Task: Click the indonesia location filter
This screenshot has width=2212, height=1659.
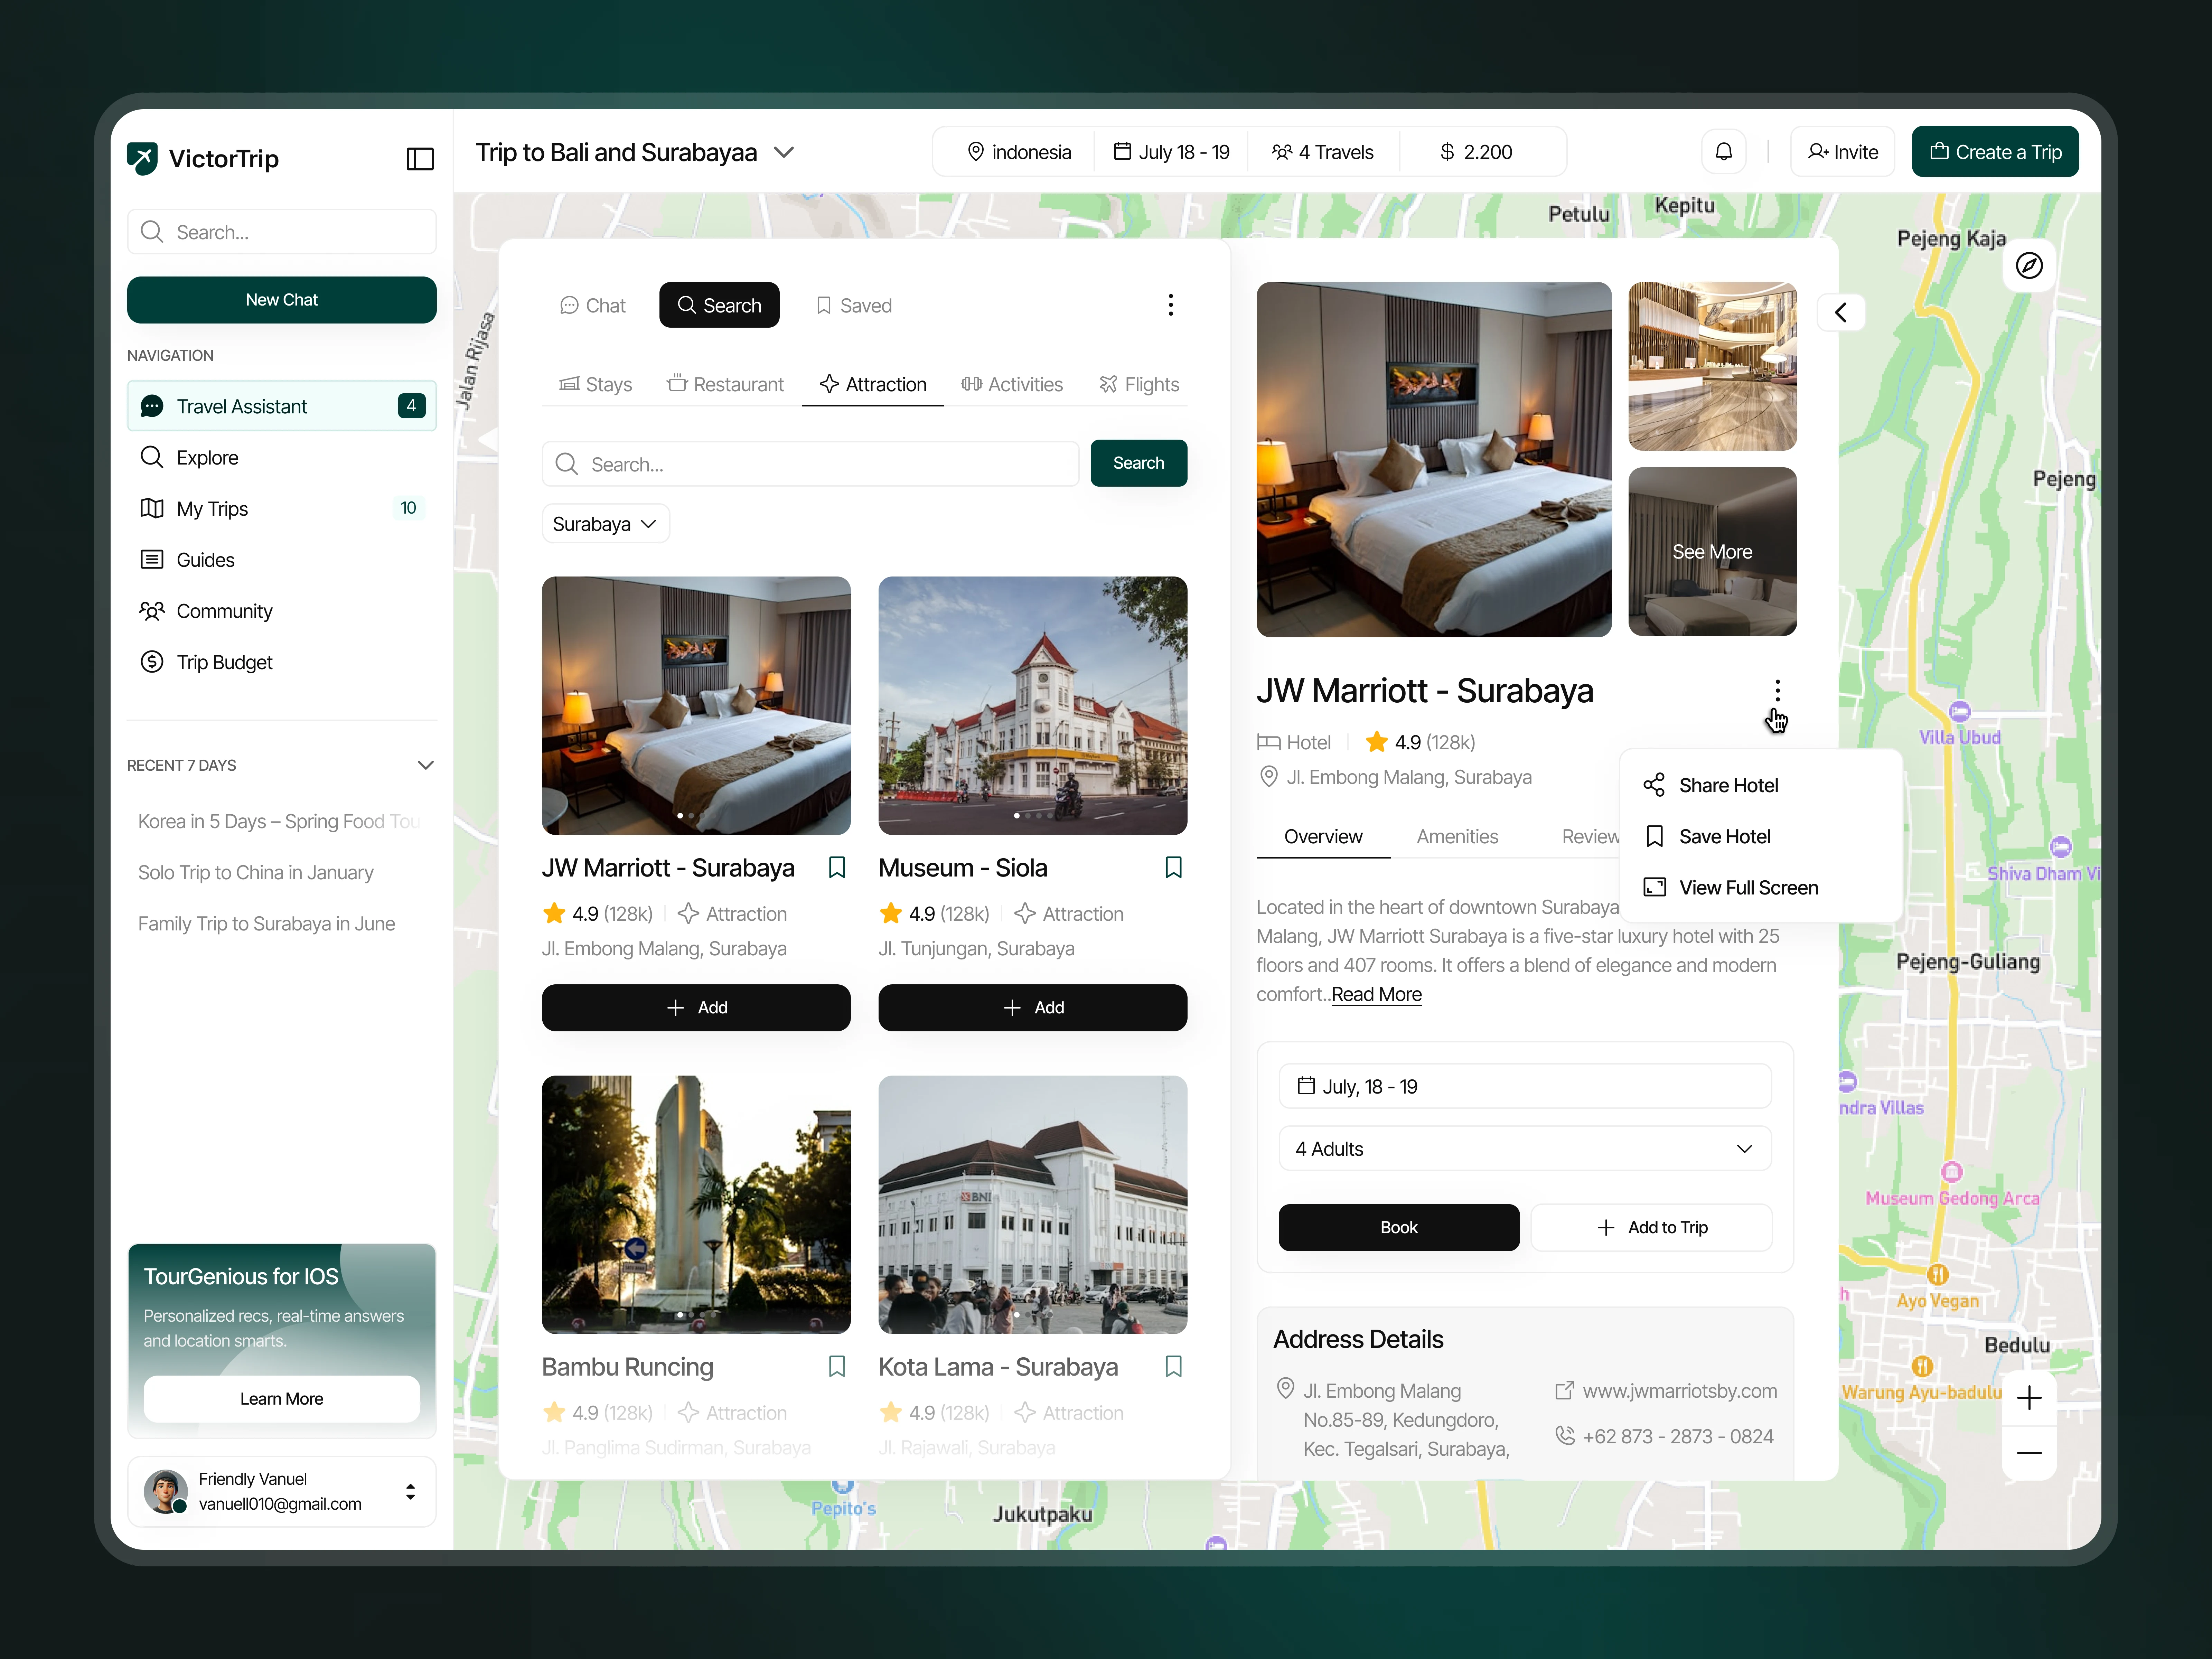Action: point(1019,152)
